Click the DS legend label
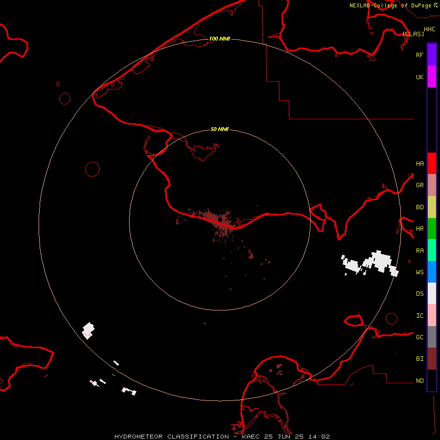The image size is (440, 440). click(419, 294)
